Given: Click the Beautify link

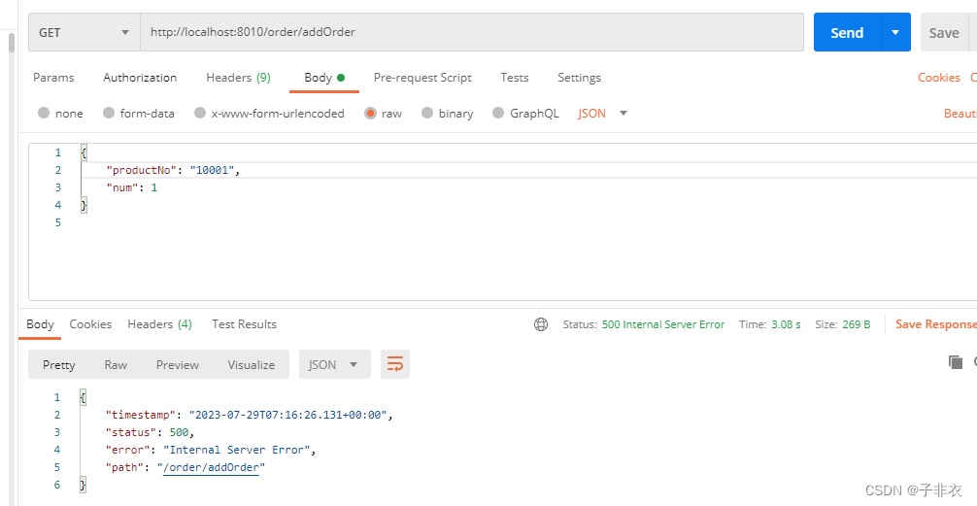Looking at the screenshot, I should pos(960,114).
